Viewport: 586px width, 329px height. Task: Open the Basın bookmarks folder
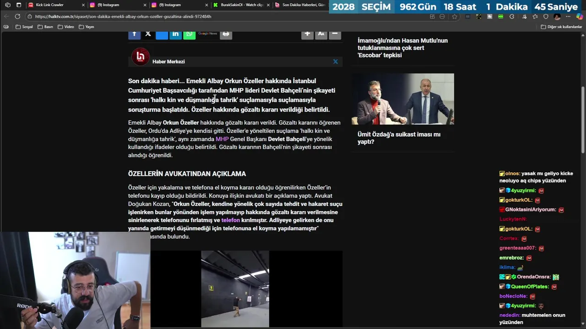(45, 27)
